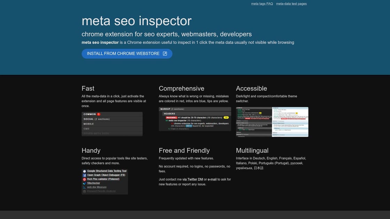Screen dimensions: 390x219
Task: Click the Pinterest icon beside Rich Pins validator
Action: pyautogui.click(x=84, y=179)
